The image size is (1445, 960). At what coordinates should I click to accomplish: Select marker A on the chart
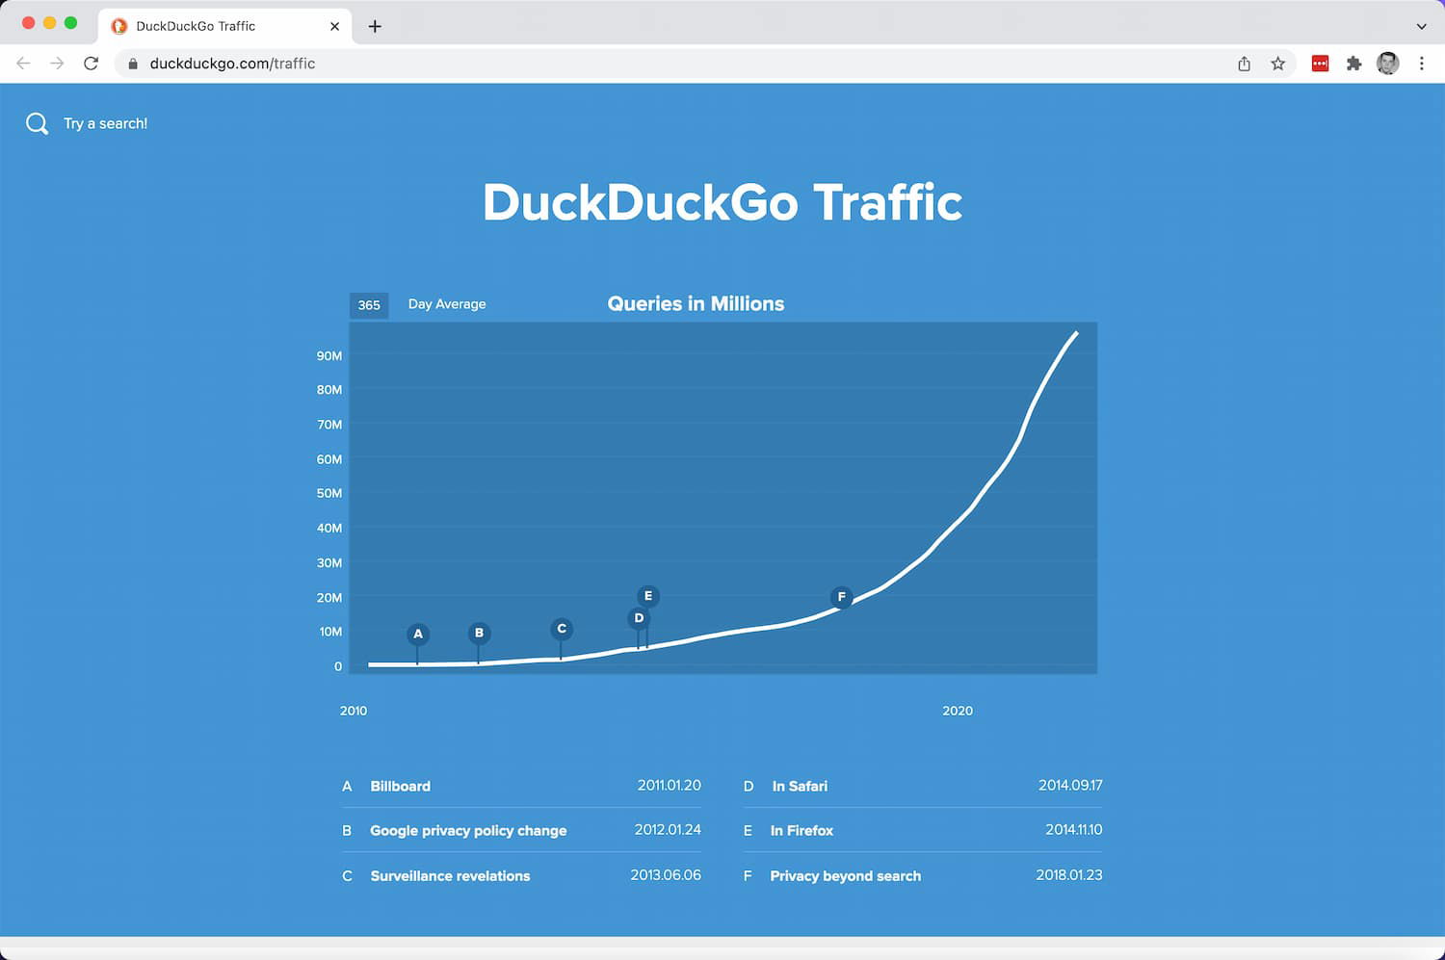click(x=417, y=635)
